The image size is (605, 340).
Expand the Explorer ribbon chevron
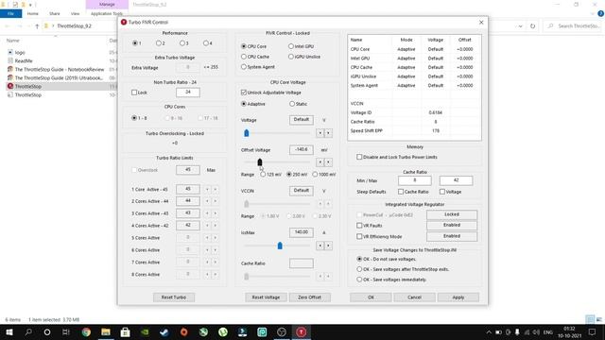[593, 13]
